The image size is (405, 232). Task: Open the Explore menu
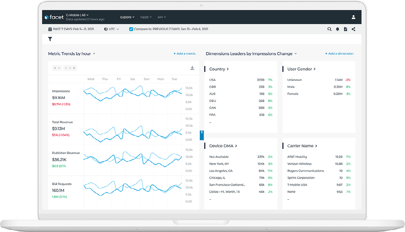coord(127,17)
